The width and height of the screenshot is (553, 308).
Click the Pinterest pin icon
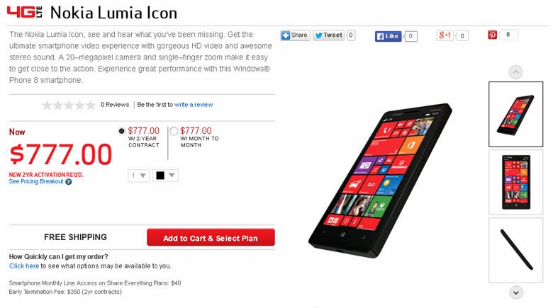493,35
